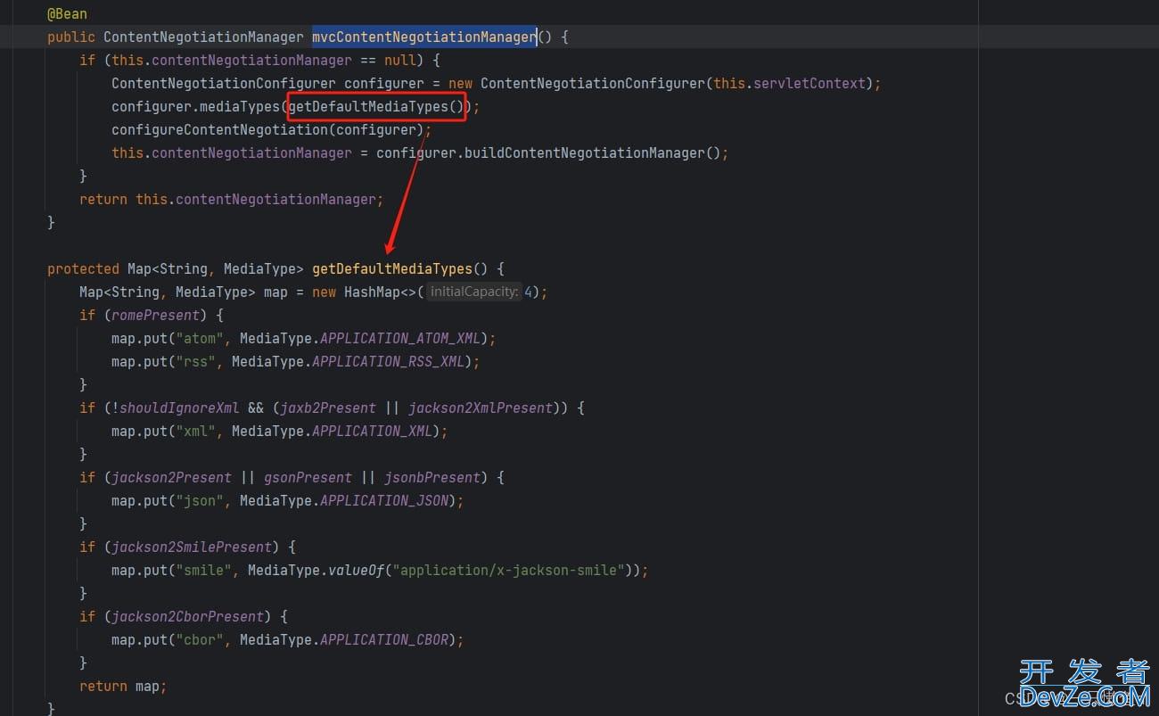The image size is (1159, 716).
Task: Click the "application/x-jackson-smile" string
Action: coord(509,571)
